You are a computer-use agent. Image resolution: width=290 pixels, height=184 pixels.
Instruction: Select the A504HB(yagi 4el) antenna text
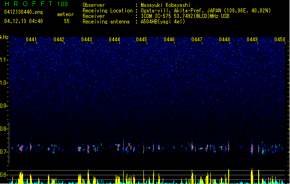tap(163, 22)
